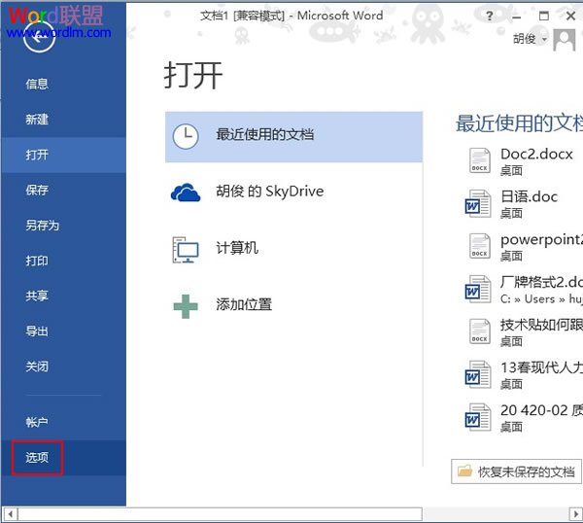The width and height of the screenshot is (583, 523).
Task: Go to 打印 (Print) page
Action: tap(37, 261)
